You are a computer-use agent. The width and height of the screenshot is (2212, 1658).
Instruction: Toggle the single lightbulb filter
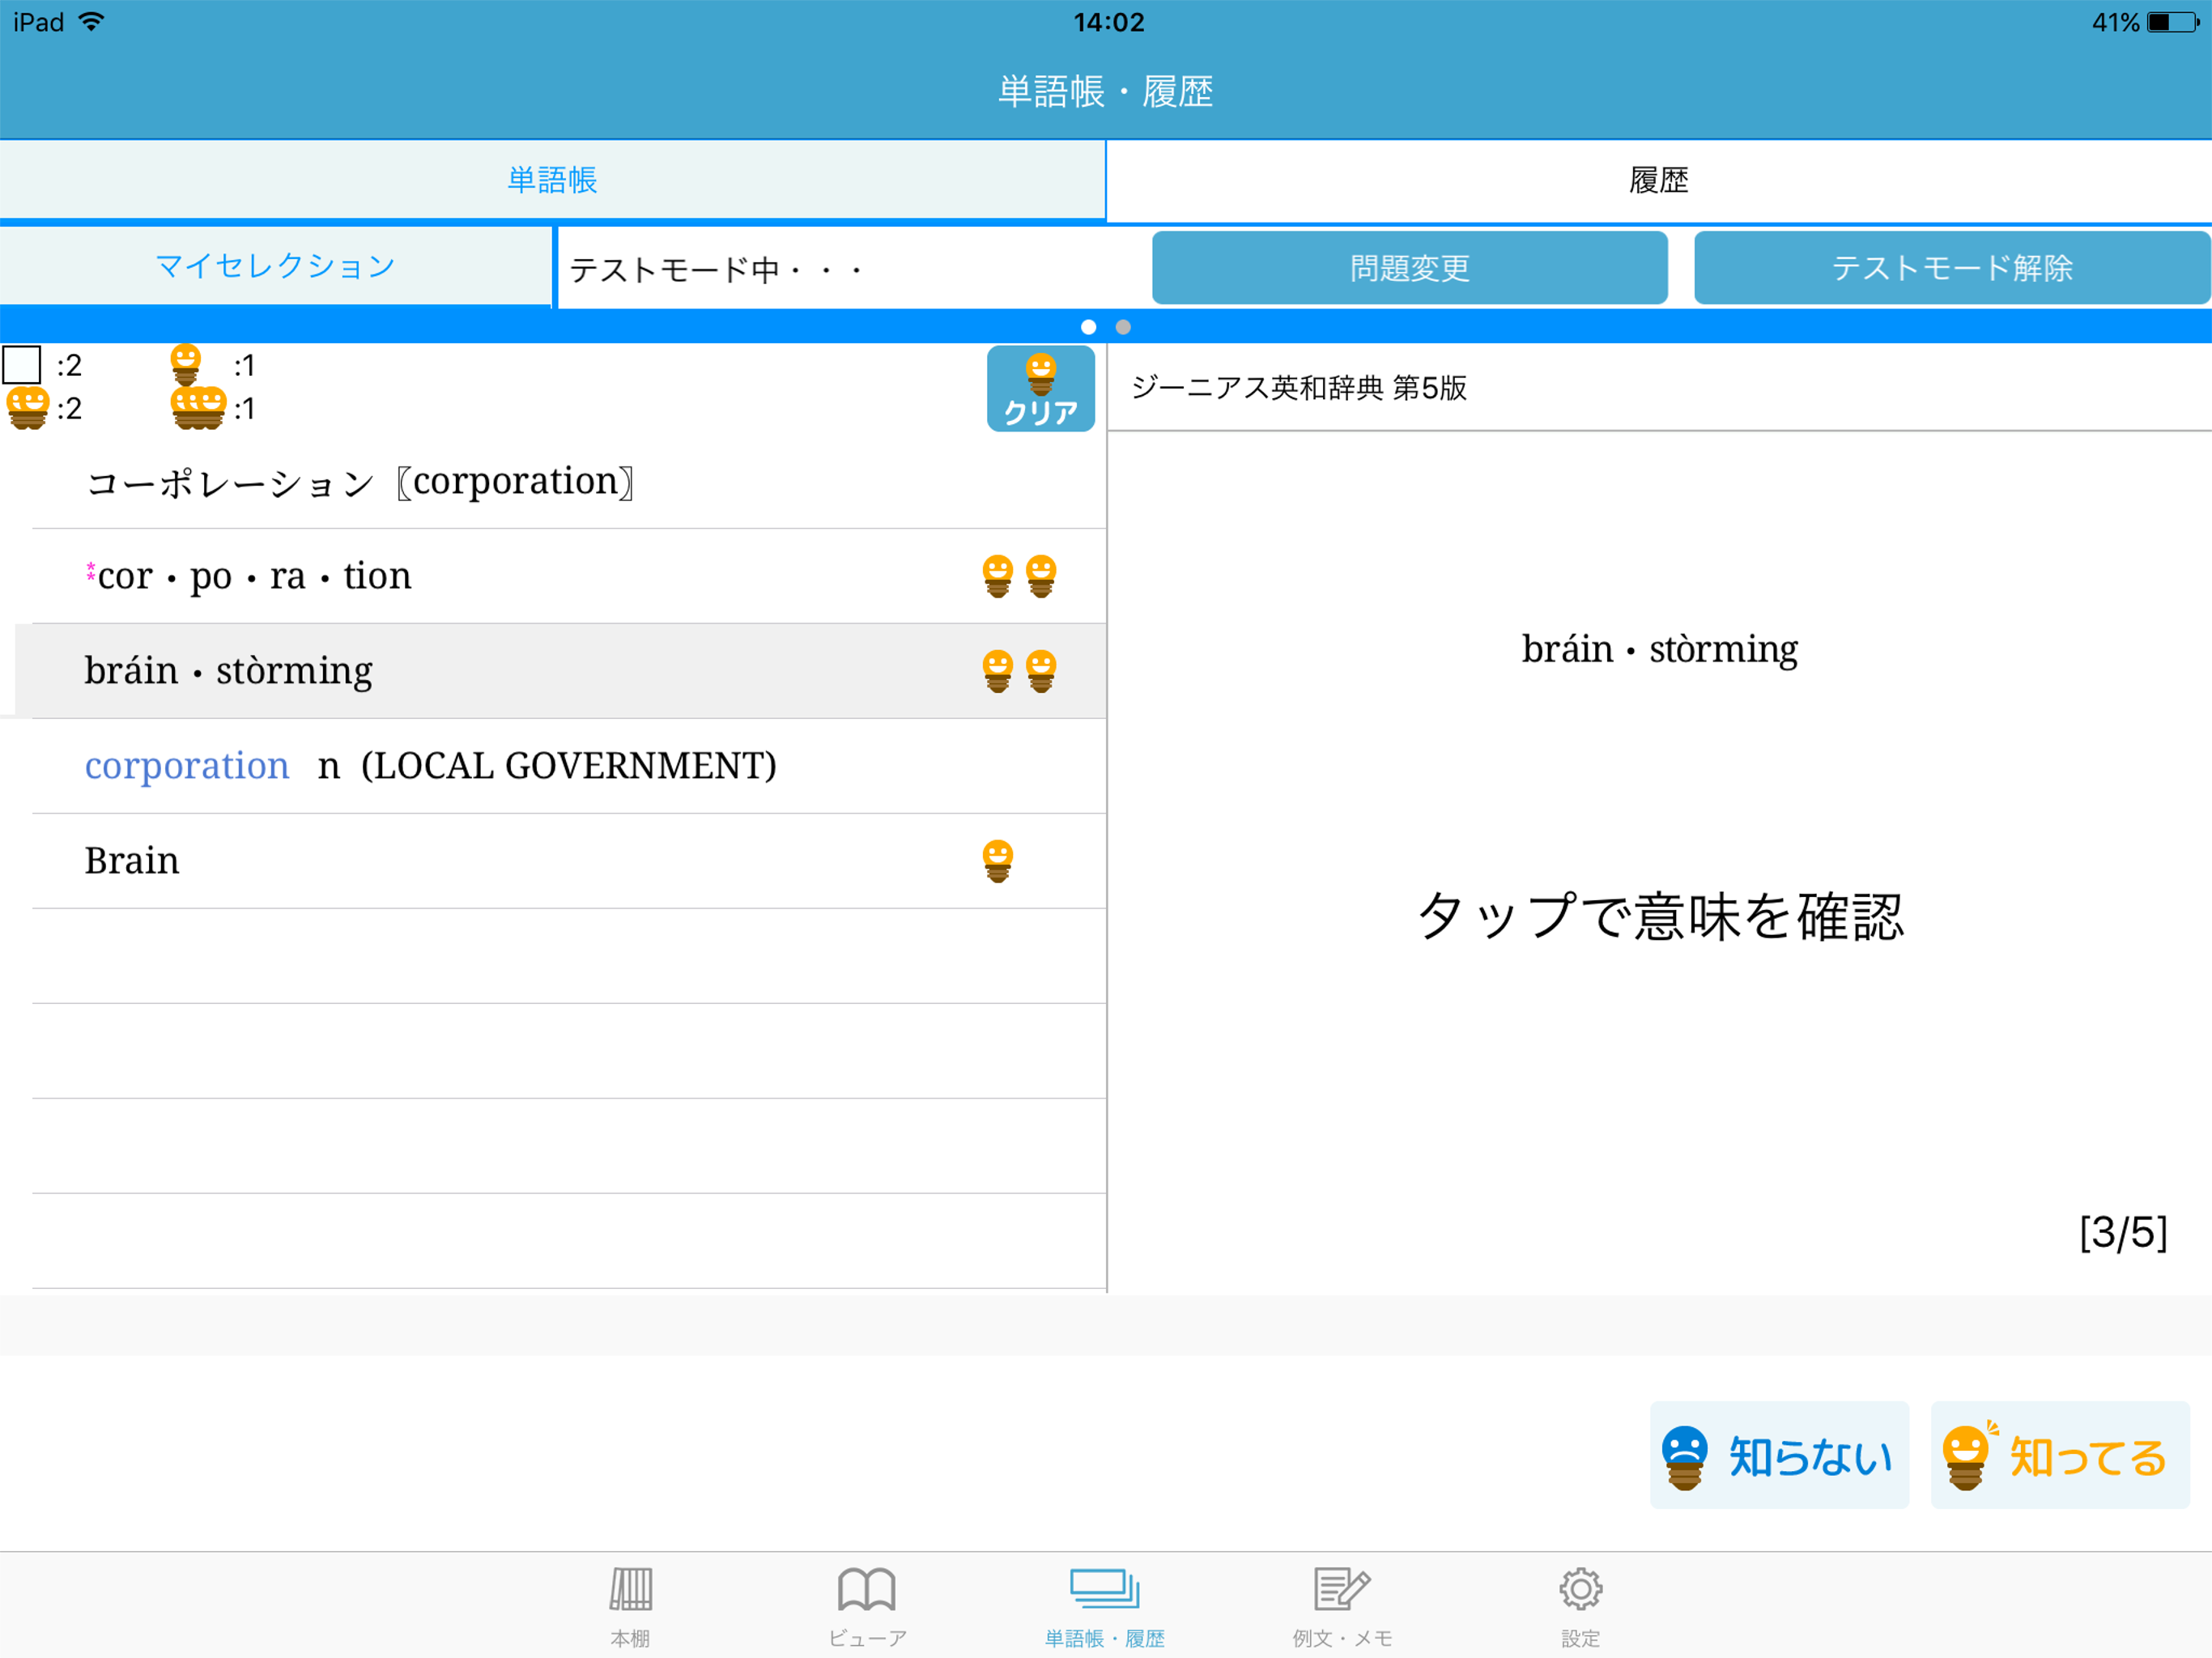click(x=186, y=365)
